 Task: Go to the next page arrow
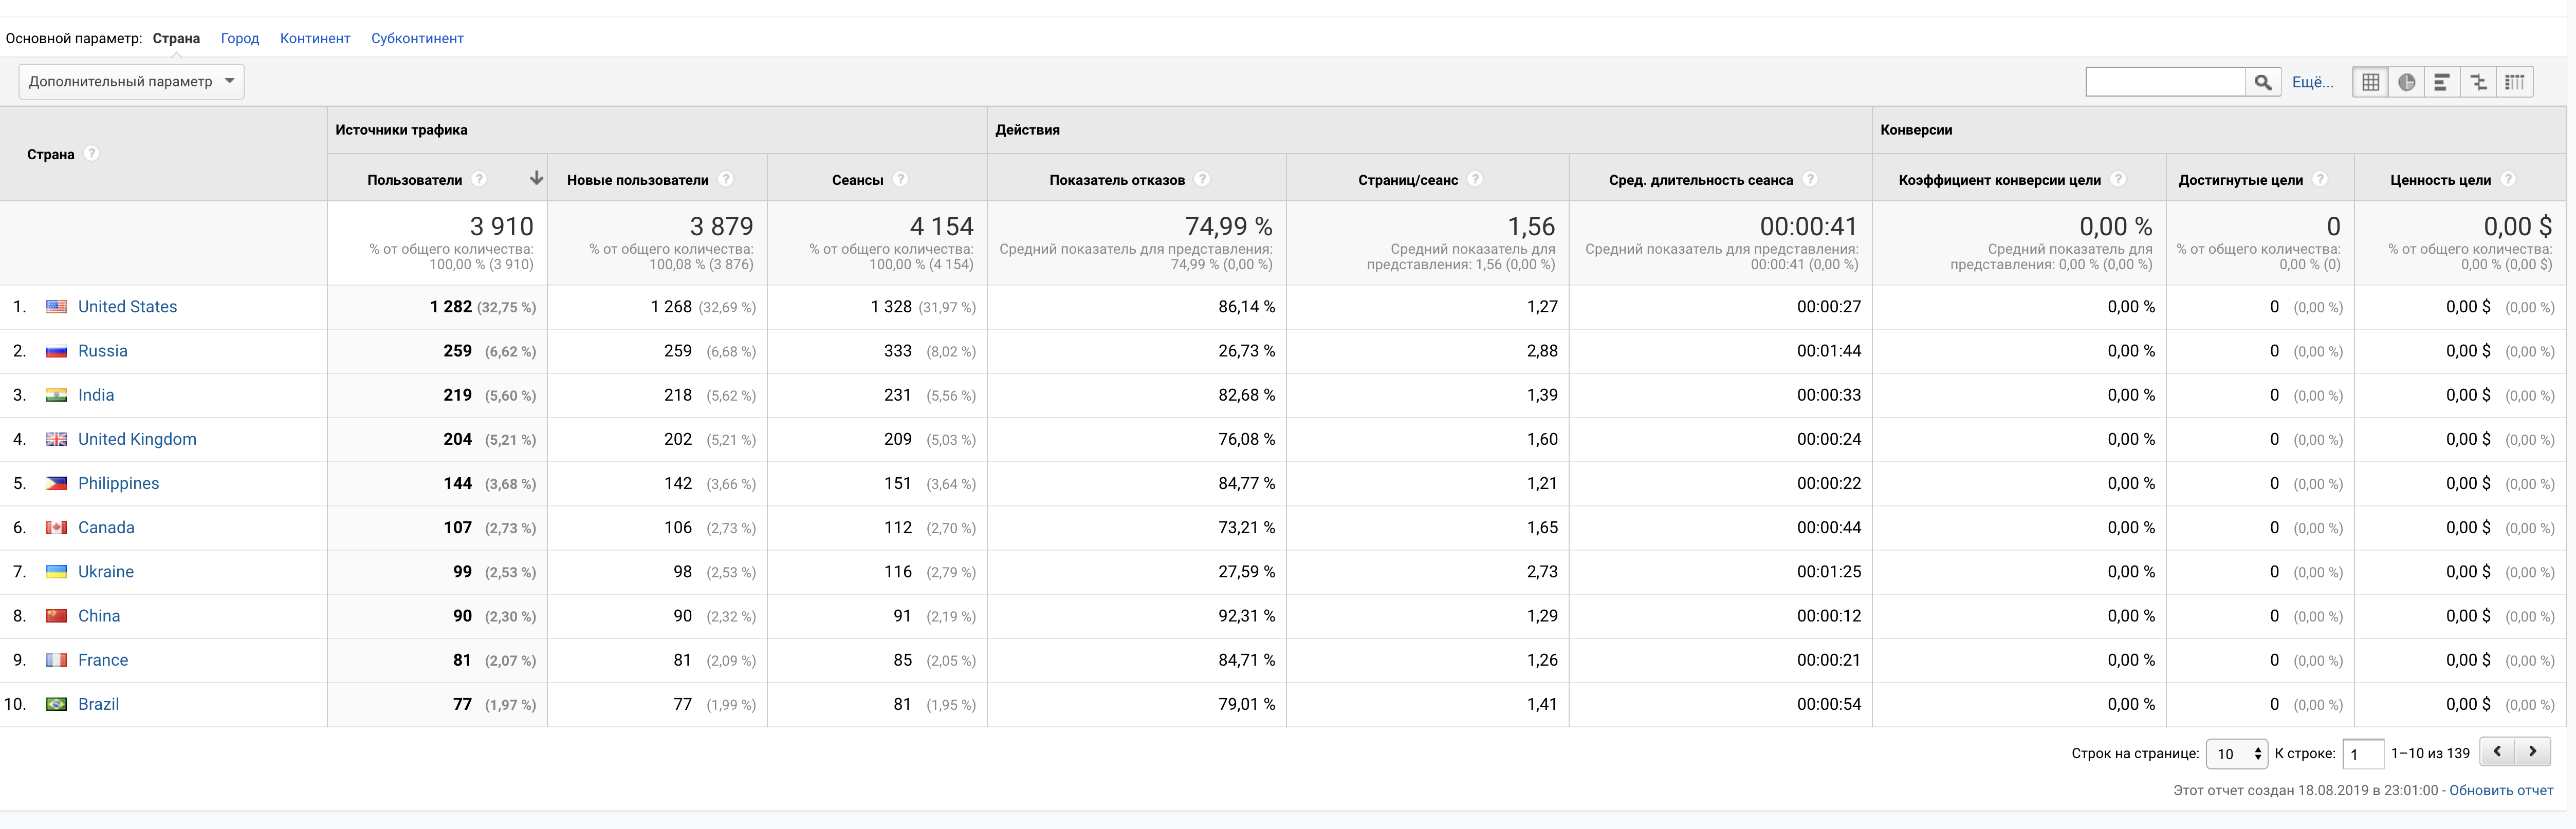[2532, 751]
